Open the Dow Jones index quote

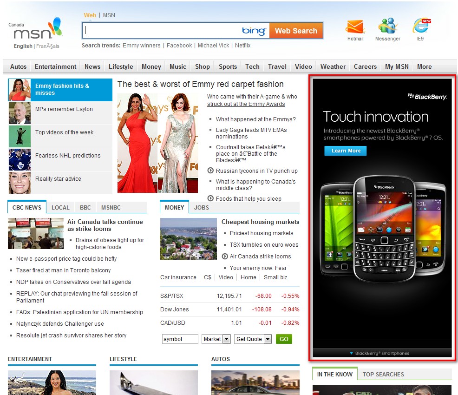tap(174, 309)
